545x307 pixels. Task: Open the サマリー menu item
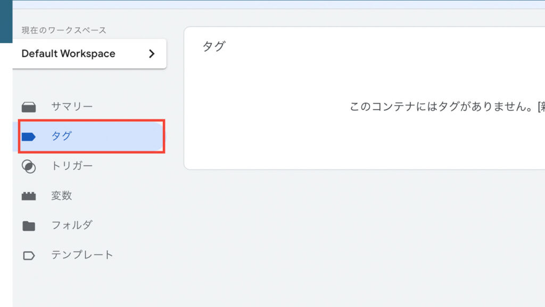pyautogui.click(x=72, y=106)
